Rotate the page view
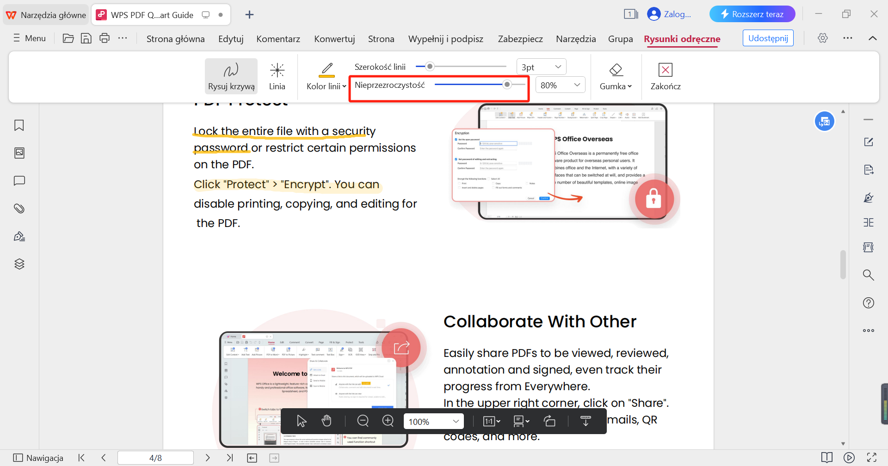The width and height of the screenshot is (888, 466). 549,421
